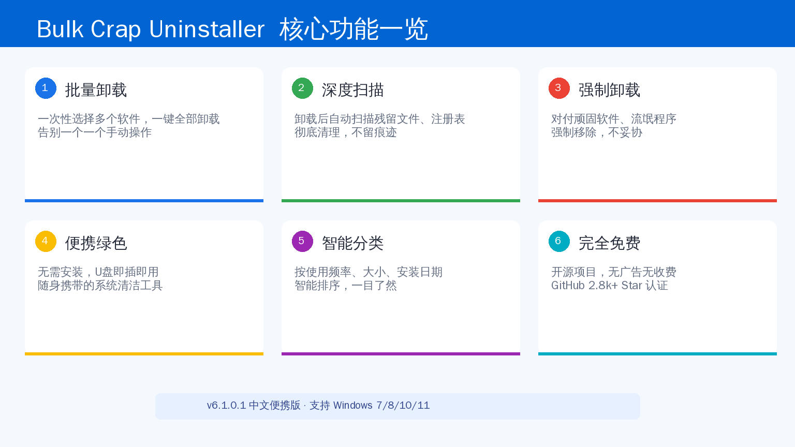
Task: Select the 强制卸载 card heading
Action: click(609, 90)
